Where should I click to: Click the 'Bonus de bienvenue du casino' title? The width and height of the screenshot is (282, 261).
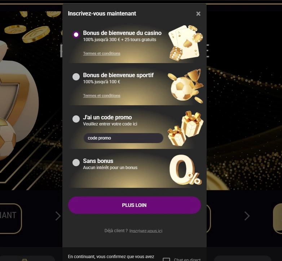(x=122, y=33)
